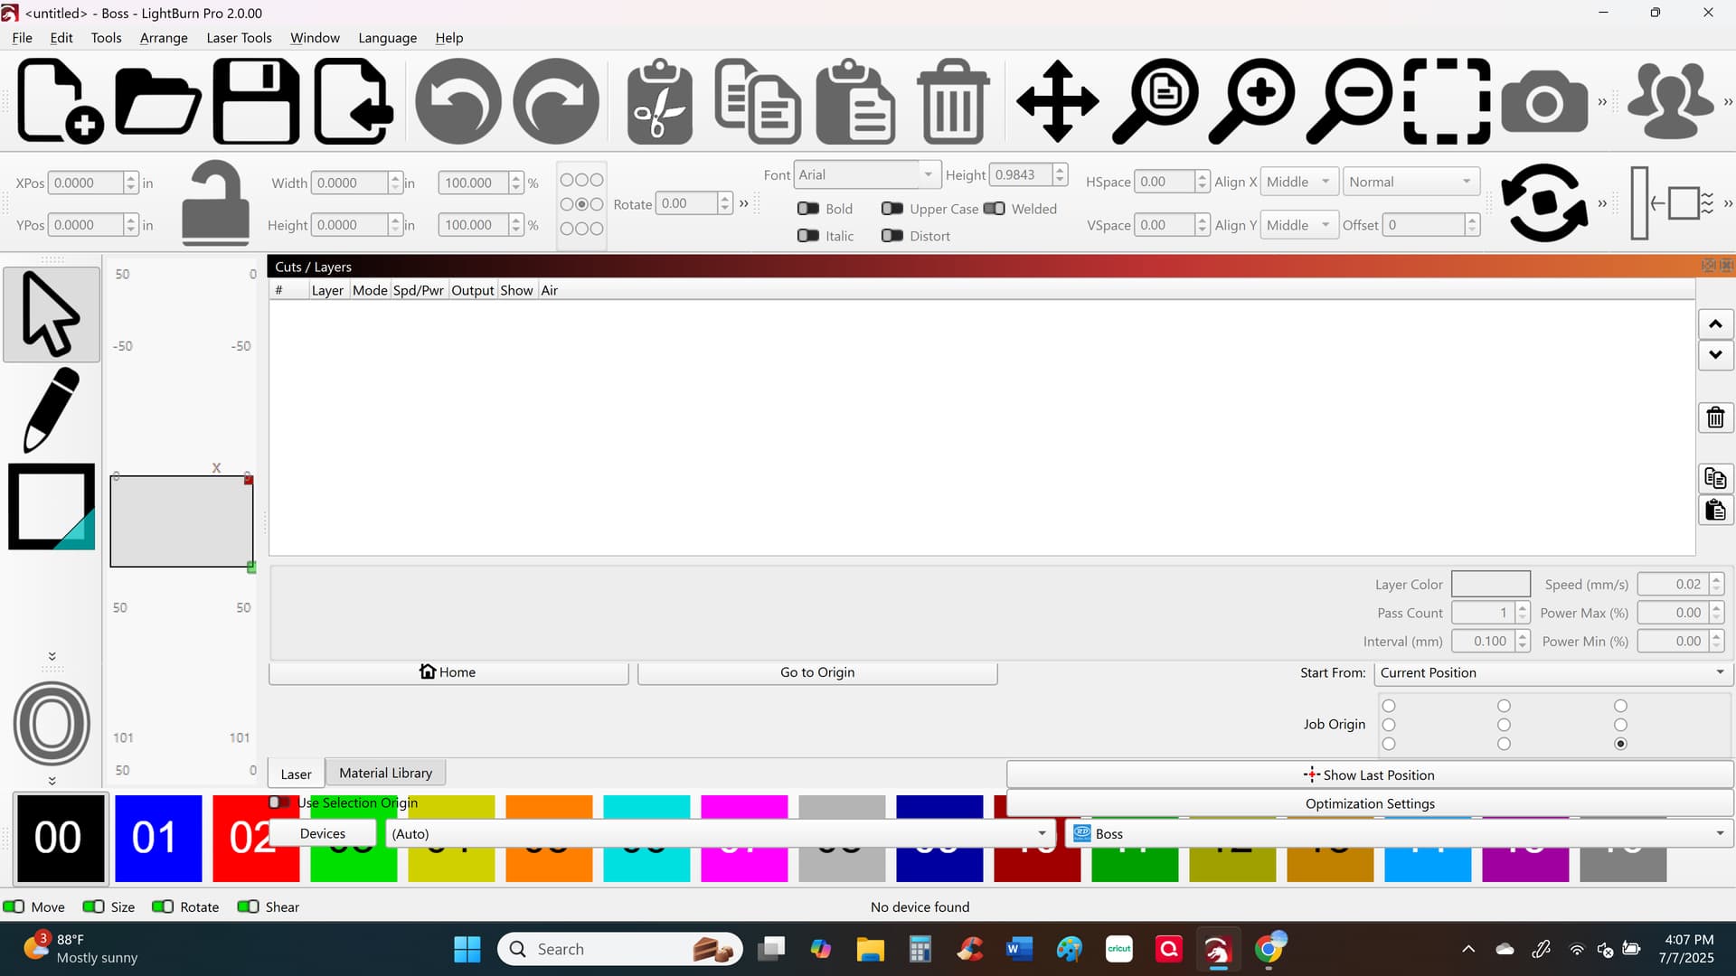Expand the Align X Middle dropdown

pos(1299,182)
